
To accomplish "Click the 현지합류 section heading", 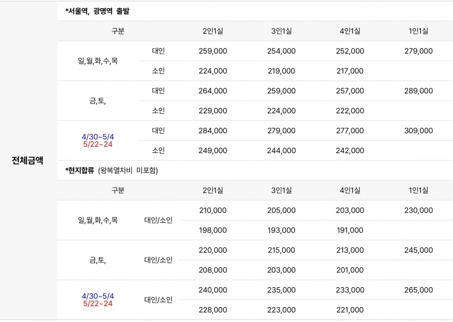I will (x=81, y=170).
